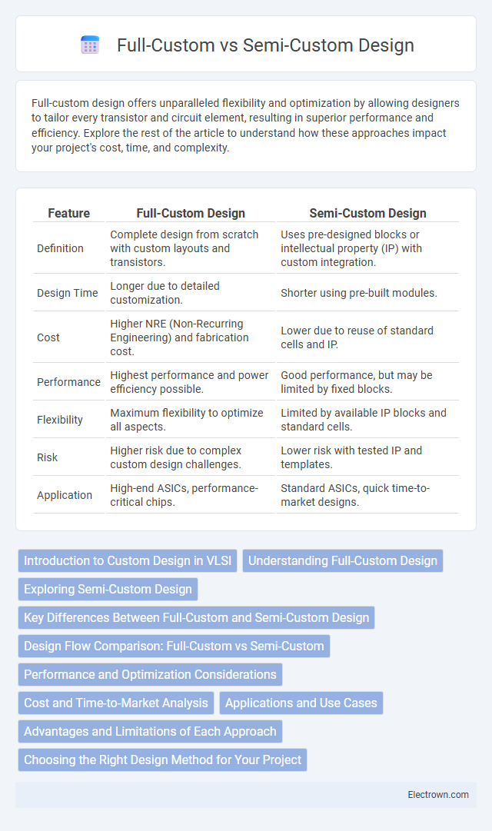Open Introduction to Custom Design in VLSI

[x=128, y=560]
